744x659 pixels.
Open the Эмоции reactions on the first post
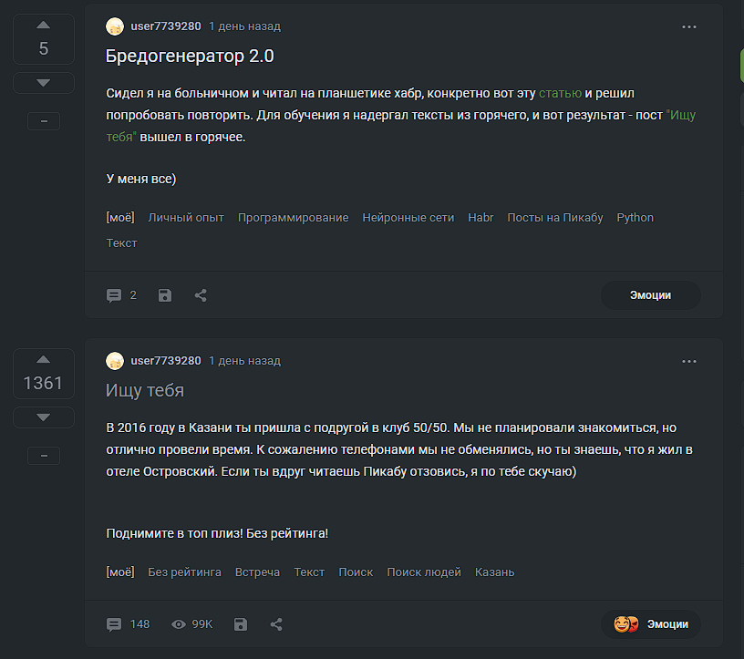tap(650, 295)
